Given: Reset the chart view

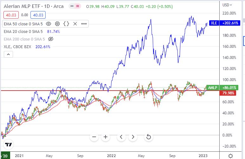Looking at the screenshot, I should (148, 137).
